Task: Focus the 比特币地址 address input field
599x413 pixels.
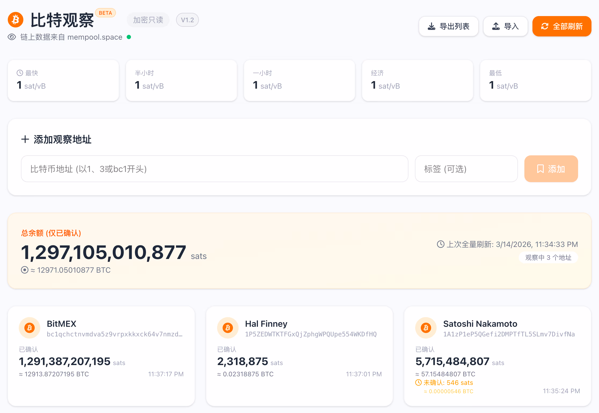Action: pos(215,169)
